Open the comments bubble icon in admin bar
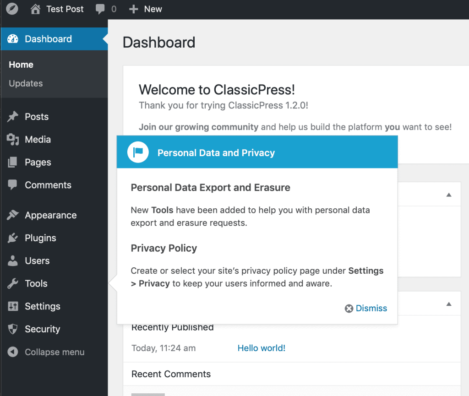Image resolution: width=469 pixels, height=396 pixels. click(x=100, y=9)
